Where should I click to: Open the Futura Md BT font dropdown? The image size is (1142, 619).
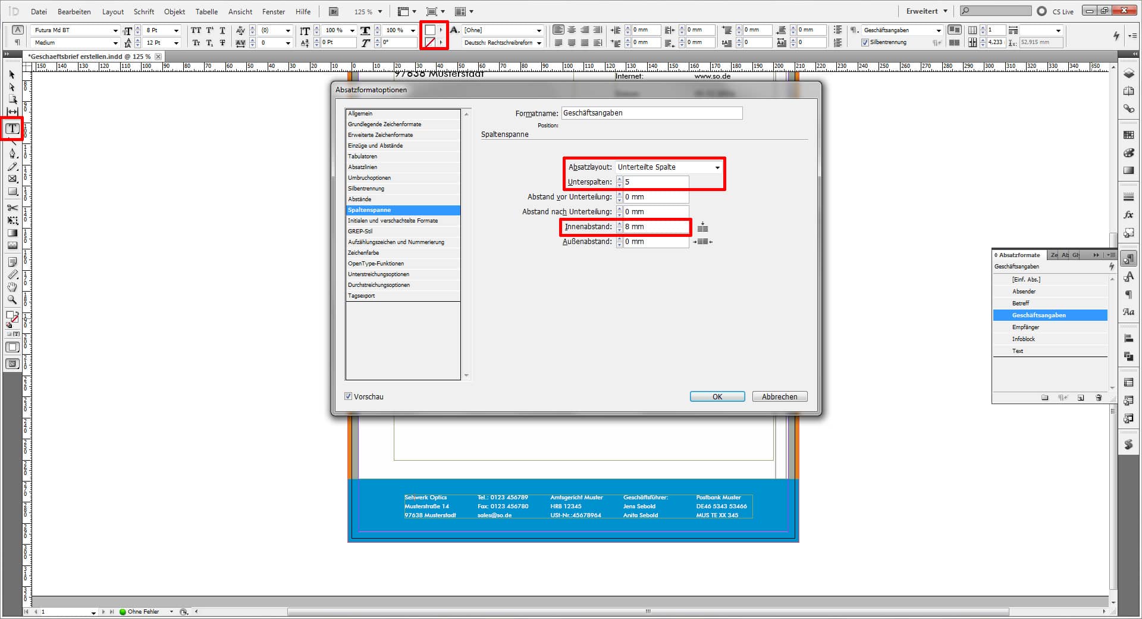tap(115, 30)
